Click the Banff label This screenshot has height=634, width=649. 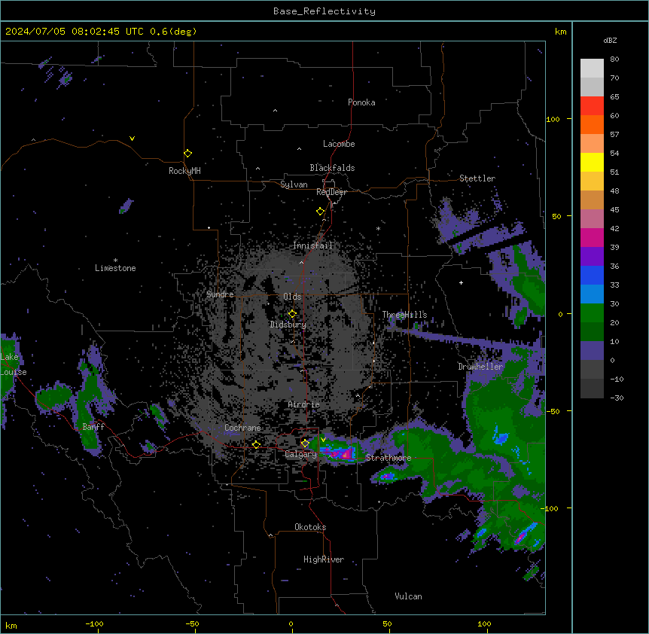click(x=93, y=427)
